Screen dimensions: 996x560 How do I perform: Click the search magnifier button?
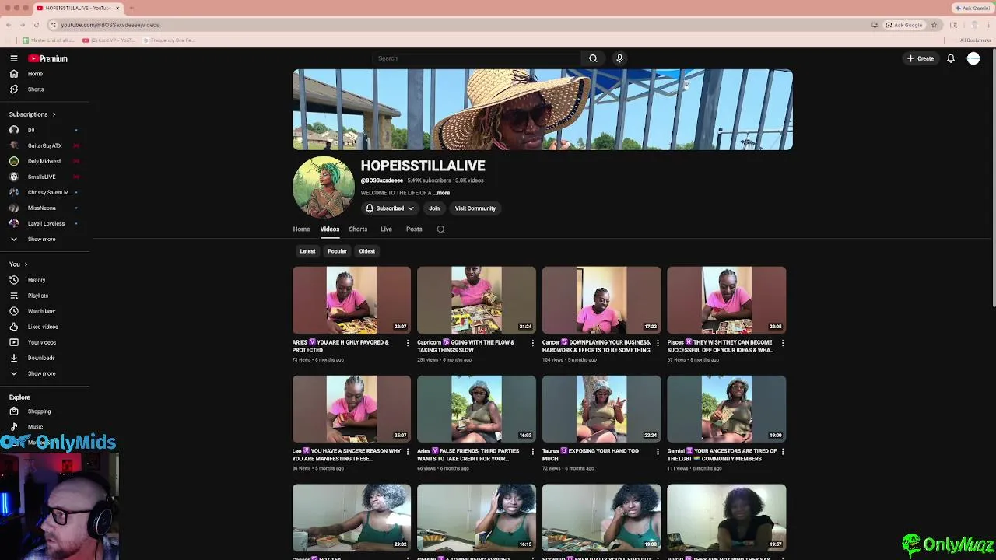tap(593, 58)
